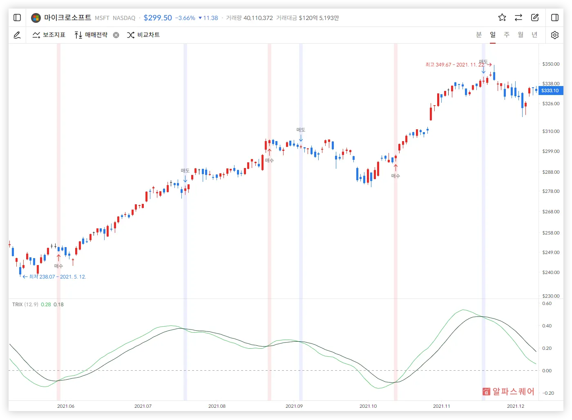Screen dimensions: 572x420
Task: Click the $299.50 current price
Action: pos(158,18)
